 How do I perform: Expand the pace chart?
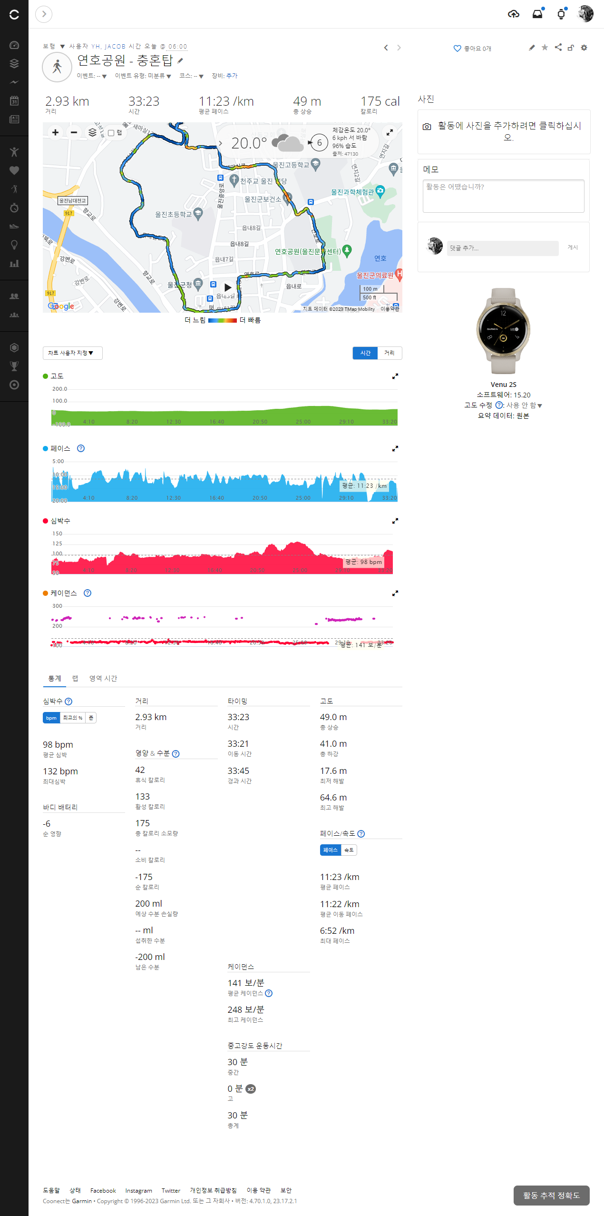pyautogui.click(x=395, y=449)
